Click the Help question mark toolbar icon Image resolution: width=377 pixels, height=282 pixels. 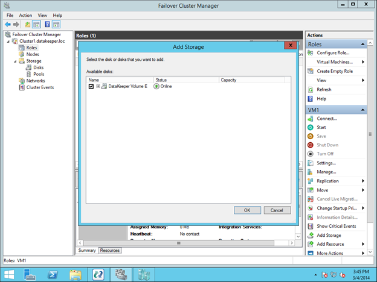pos(47,24)
